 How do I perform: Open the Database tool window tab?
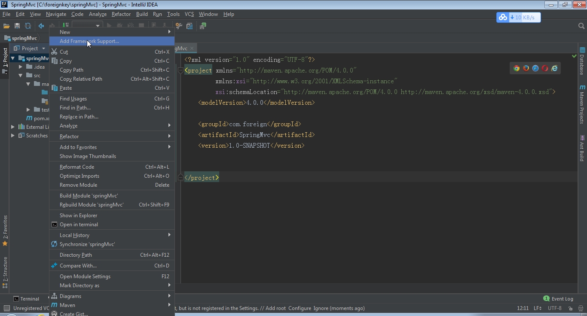coord(582,61)
